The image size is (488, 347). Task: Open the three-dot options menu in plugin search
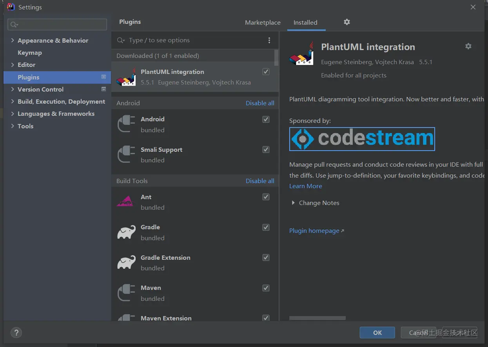(x=269, y=40)
